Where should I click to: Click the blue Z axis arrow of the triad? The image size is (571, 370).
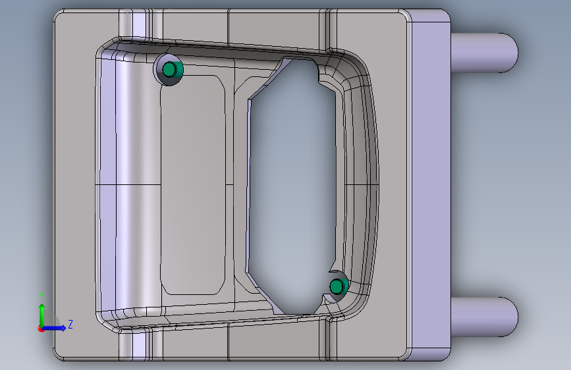click(57, 328)
